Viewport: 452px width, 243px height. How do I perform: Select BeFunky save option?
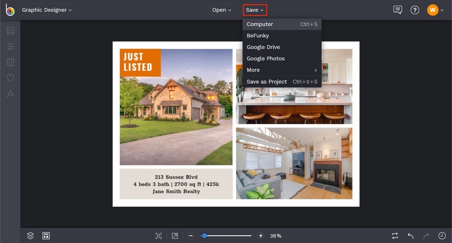(282, 35)
